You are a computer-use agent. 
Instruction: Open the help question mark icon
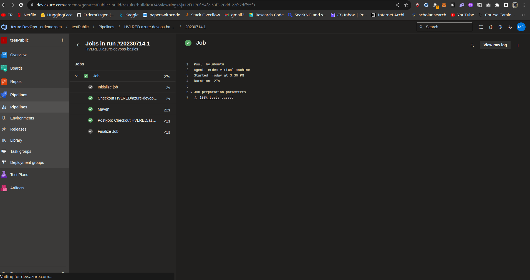tap(500, 27)
